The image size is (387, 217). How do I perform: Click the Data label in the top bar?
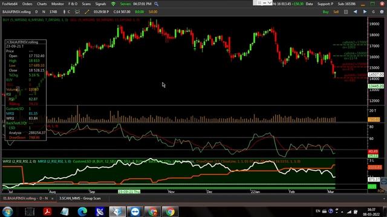309,4
